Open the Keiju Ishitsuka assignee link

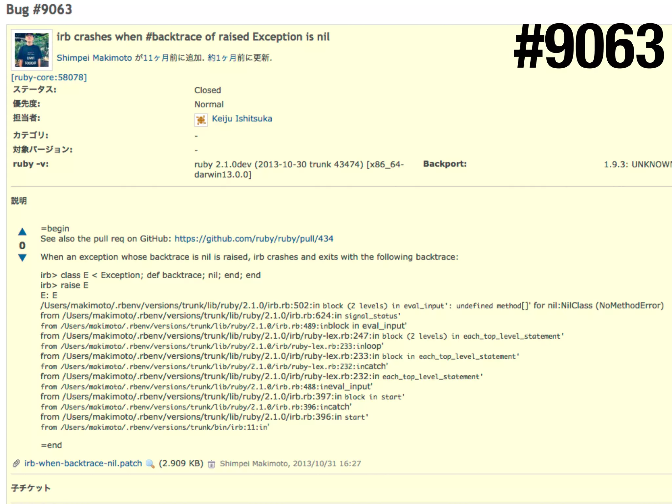(x=242, y=119)
